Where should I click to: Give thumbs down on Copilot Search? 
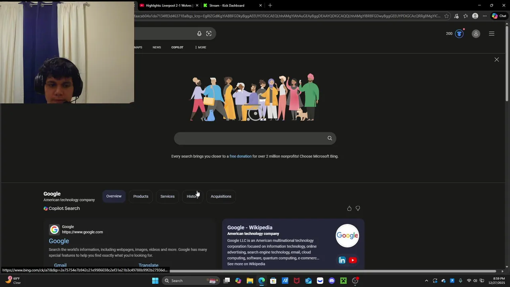358,208
